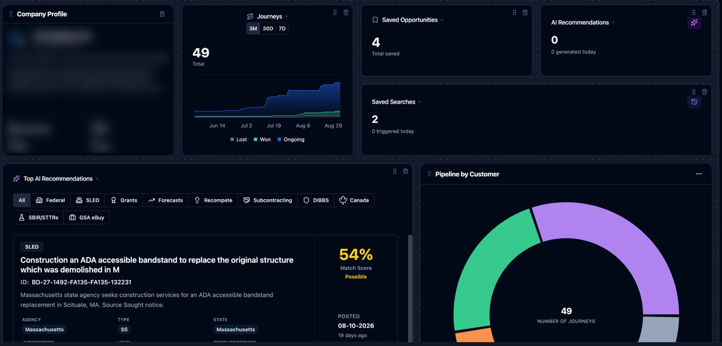Toggle the Lost series in legend

pyautogui.click(x=239, y=139)
